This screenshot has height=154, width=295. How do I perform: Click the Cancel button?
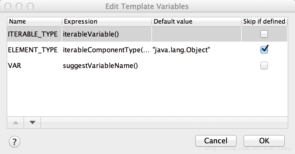tap(216, 141)
